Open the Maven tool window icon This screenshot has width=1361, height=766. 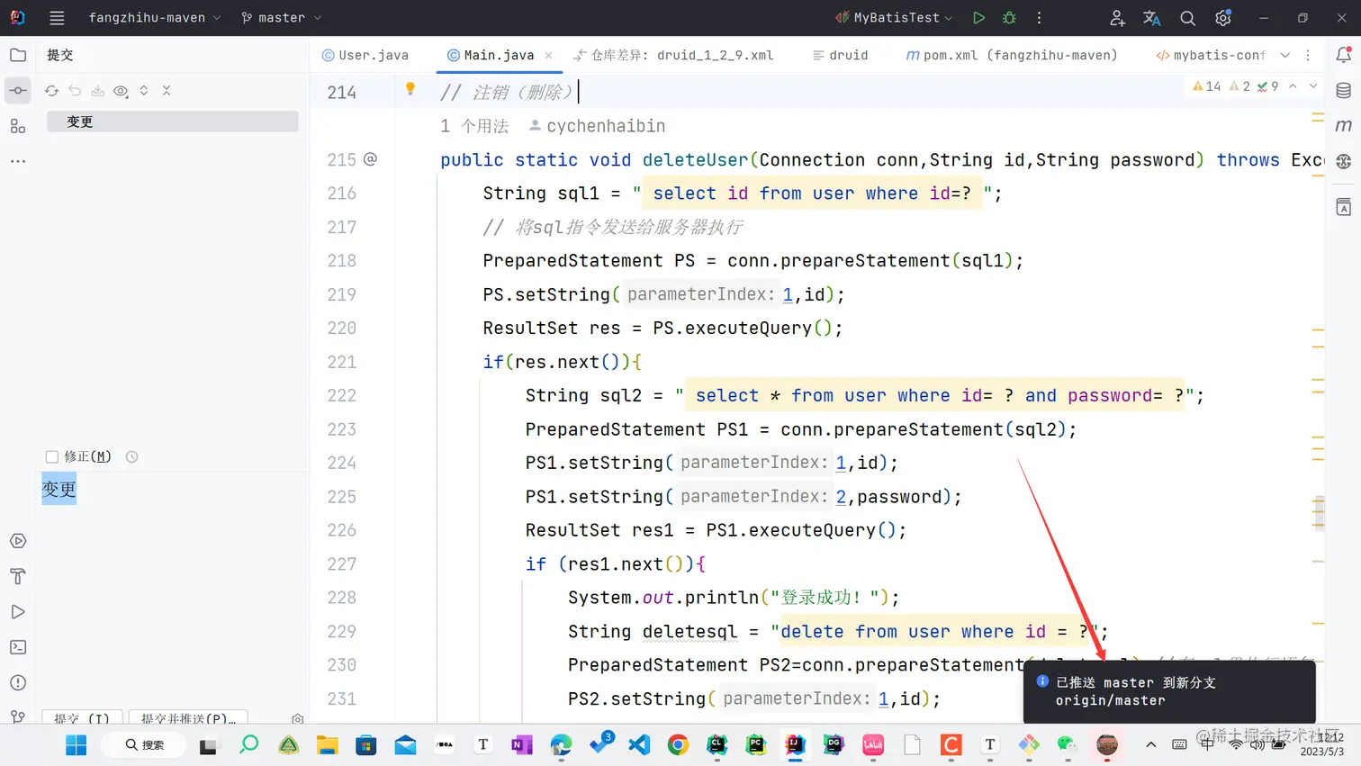point(1344,125)
